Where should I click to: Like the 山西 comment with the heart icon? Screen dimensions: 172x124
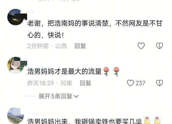coord(141,46)
